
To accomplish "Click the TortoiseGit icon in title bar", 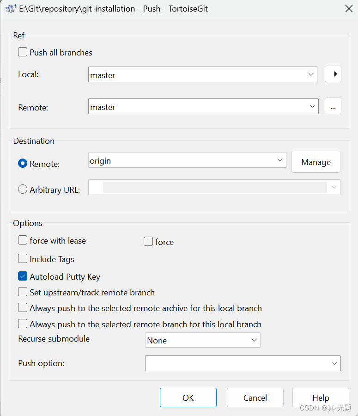I will (x=10, y=8).
